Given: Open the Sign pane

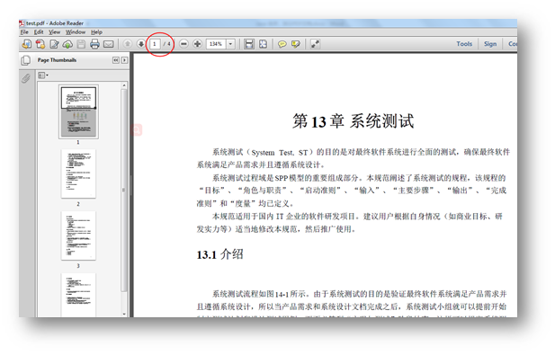Looking at the screenshot, I should pos(490,44).
